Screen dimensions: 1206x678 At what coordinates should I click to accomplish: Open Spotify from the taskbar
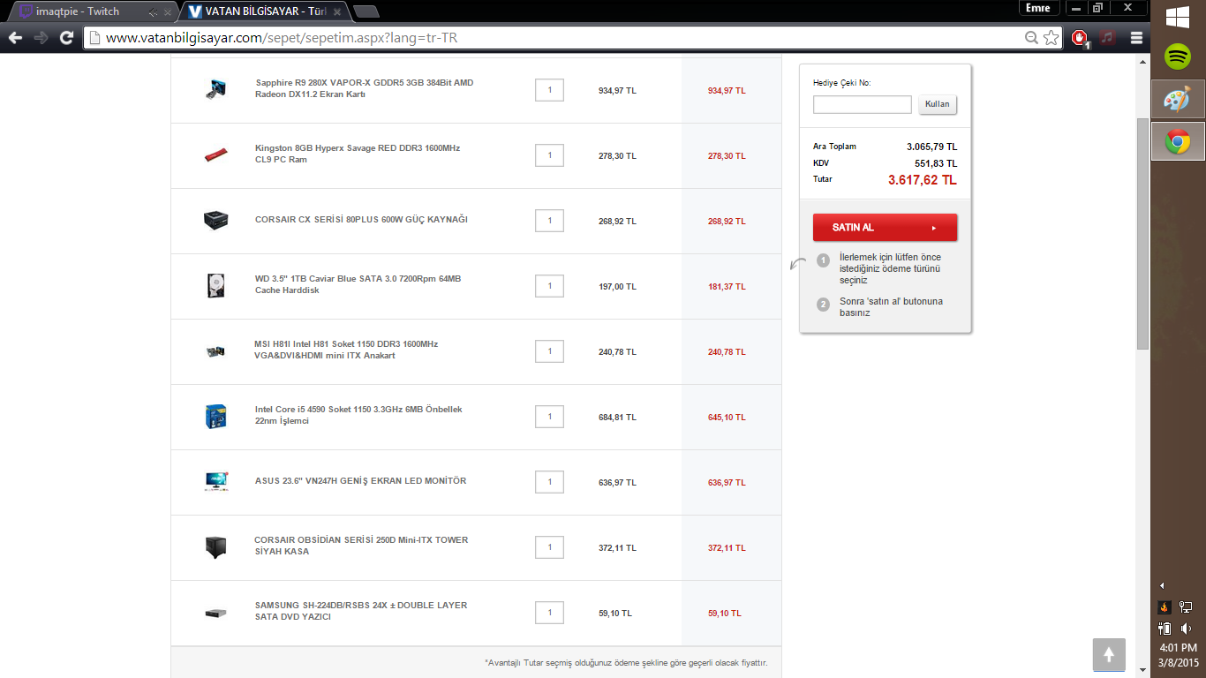(1178, 57)
